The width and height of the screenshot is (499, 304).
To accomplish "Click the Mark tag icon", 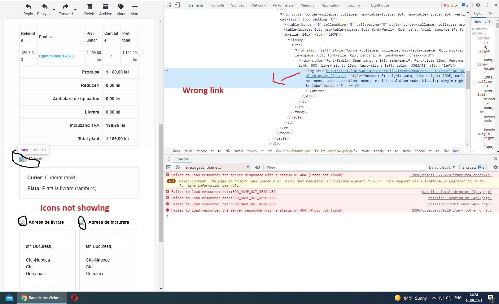I will [x=121, y=7].
